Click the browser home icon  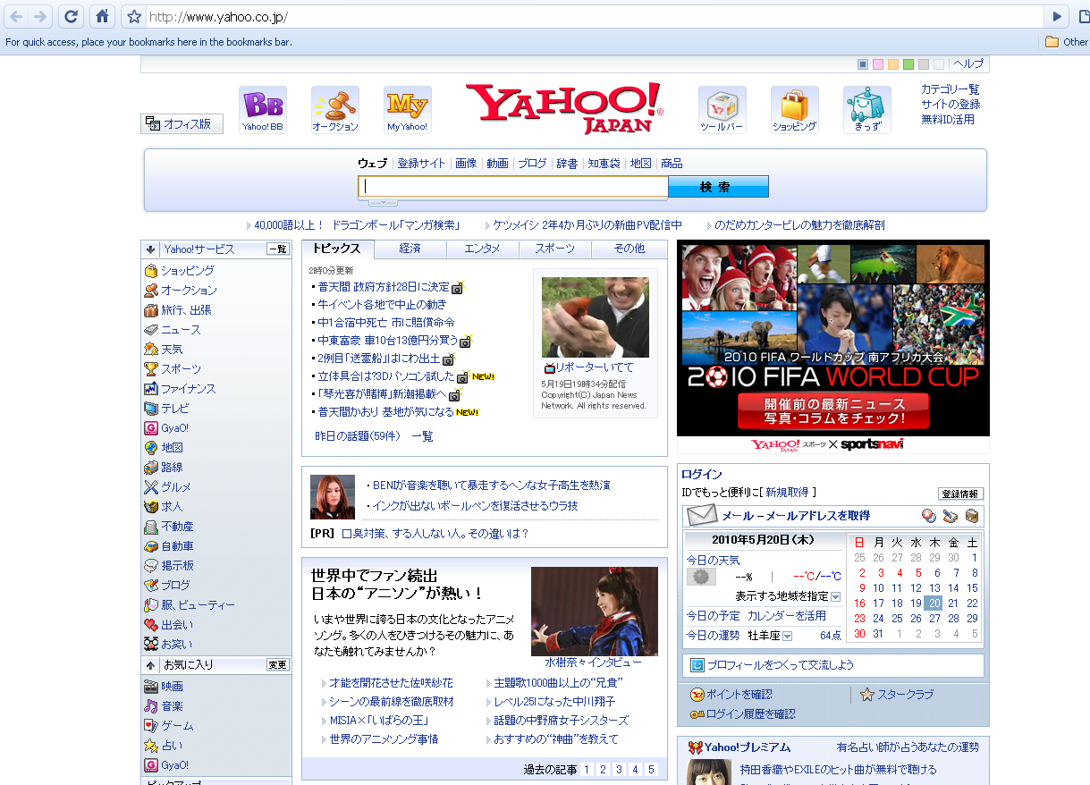pyautogui.click(x=103, y=16)
